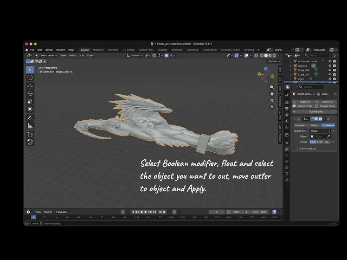This screenshot has width=347, height=260.
Task: Hide the Camera object with eye icon
Action: (330, 66)
